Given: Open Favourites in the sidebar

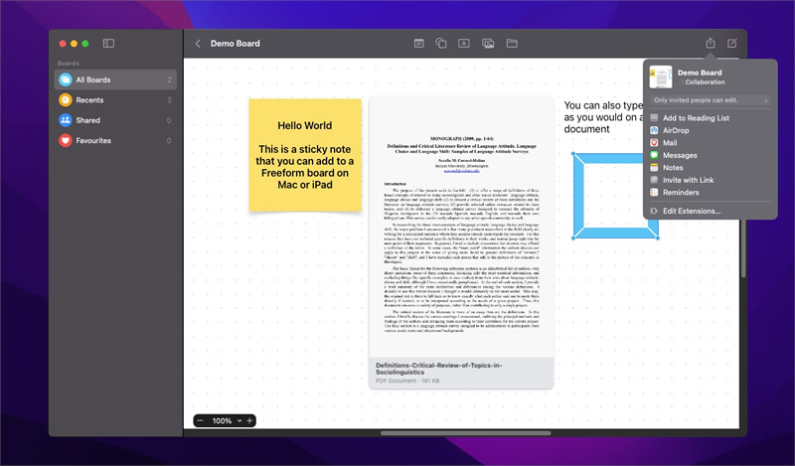Looking at the screenshot, I should 115,140.
